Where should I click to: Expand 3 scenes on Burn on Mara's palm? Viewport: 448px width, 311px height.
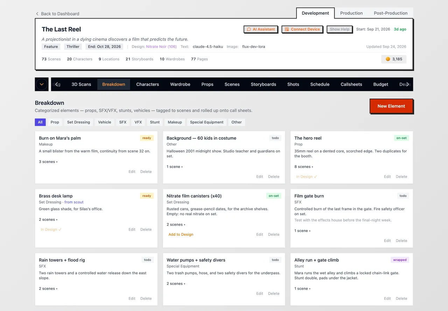pyautogui.click(x=48, y=162)
